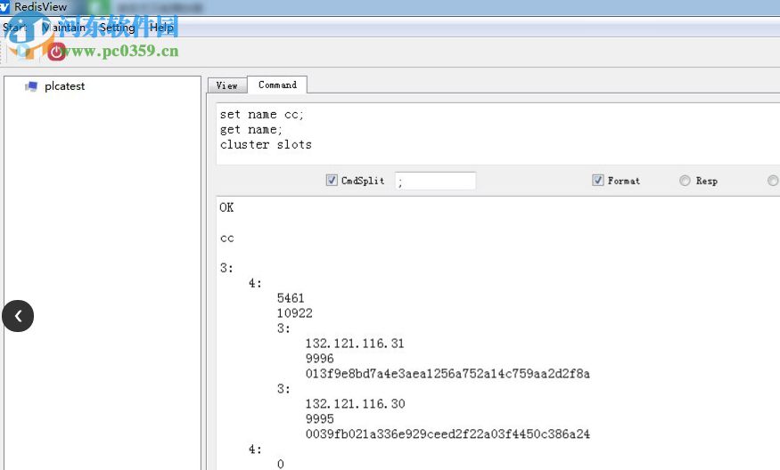
Task: Switch to the View tab
Action: click(226, 85)
